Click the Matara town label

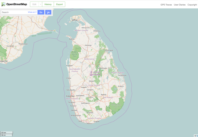pos(89,123)
